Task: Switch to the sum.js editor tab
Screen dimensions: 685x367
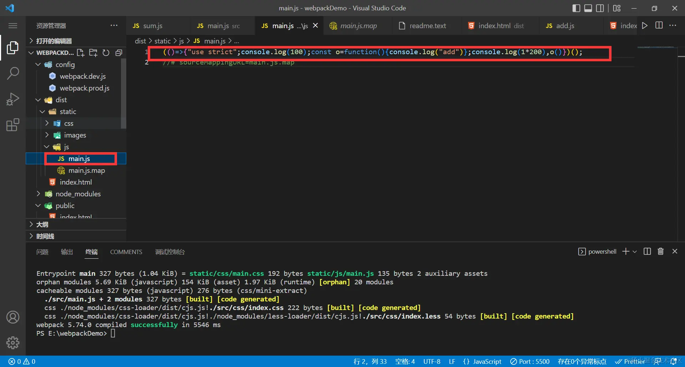Action: pos(158,26)
